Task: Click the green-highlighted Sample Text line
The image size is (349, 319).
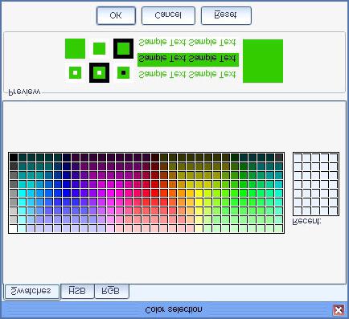Action: click(188, 59)
